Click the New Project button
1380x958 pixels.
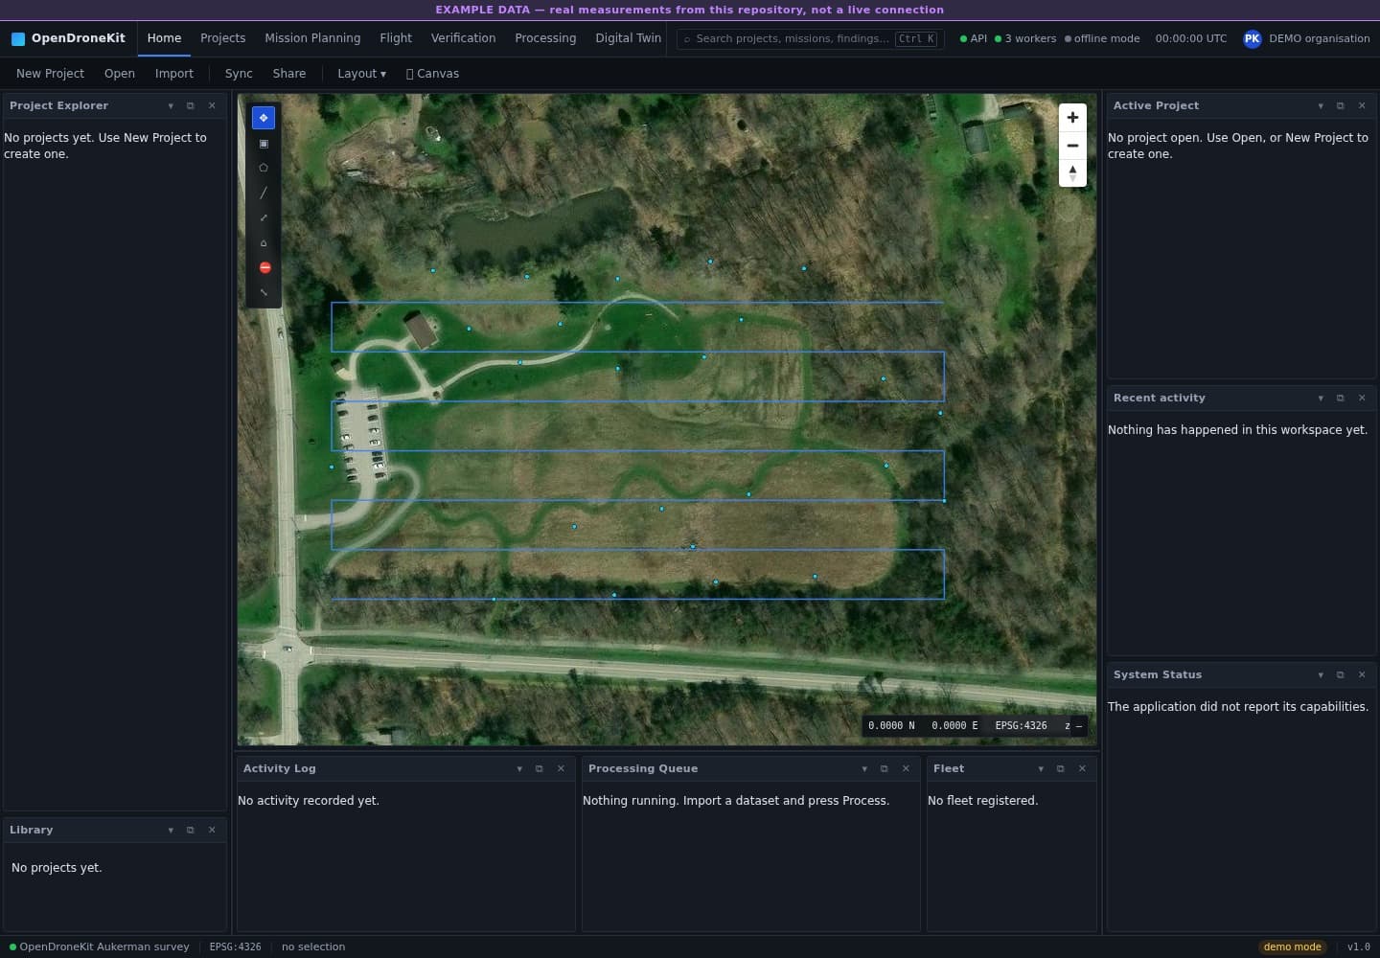(50, 74)
